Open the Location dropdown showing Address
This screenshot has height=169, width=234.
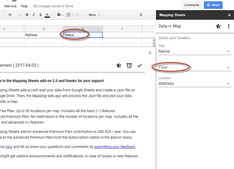pyautogui.click(x=195, y=83)
